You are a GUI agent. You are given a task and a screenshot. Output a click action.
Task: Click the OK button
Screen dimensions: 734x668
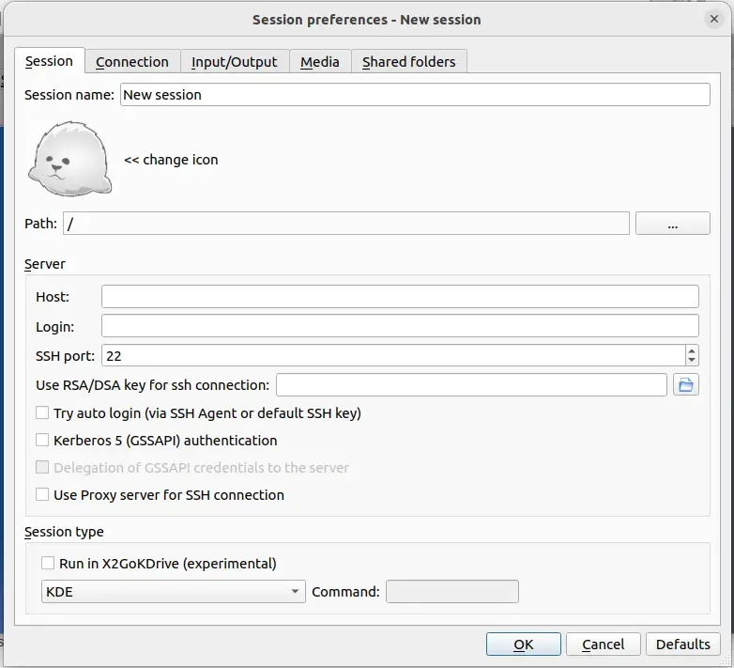click(x=524, y=645)
